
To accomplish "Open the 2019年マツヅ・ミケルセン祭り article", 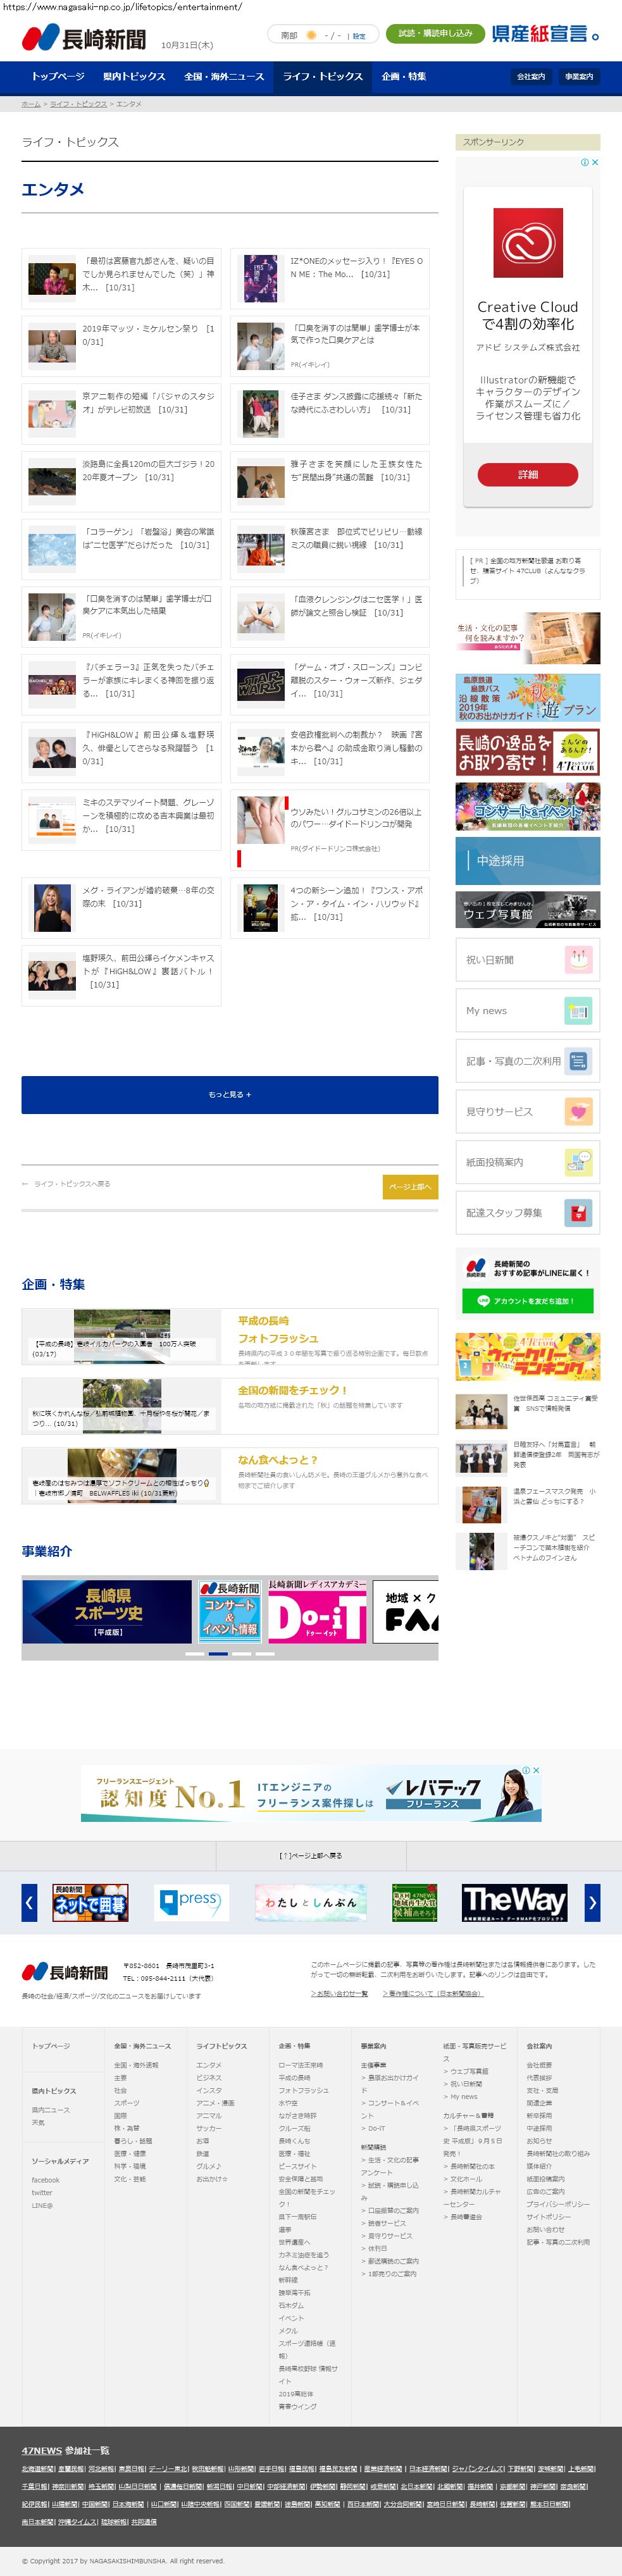I will [121, 346].
